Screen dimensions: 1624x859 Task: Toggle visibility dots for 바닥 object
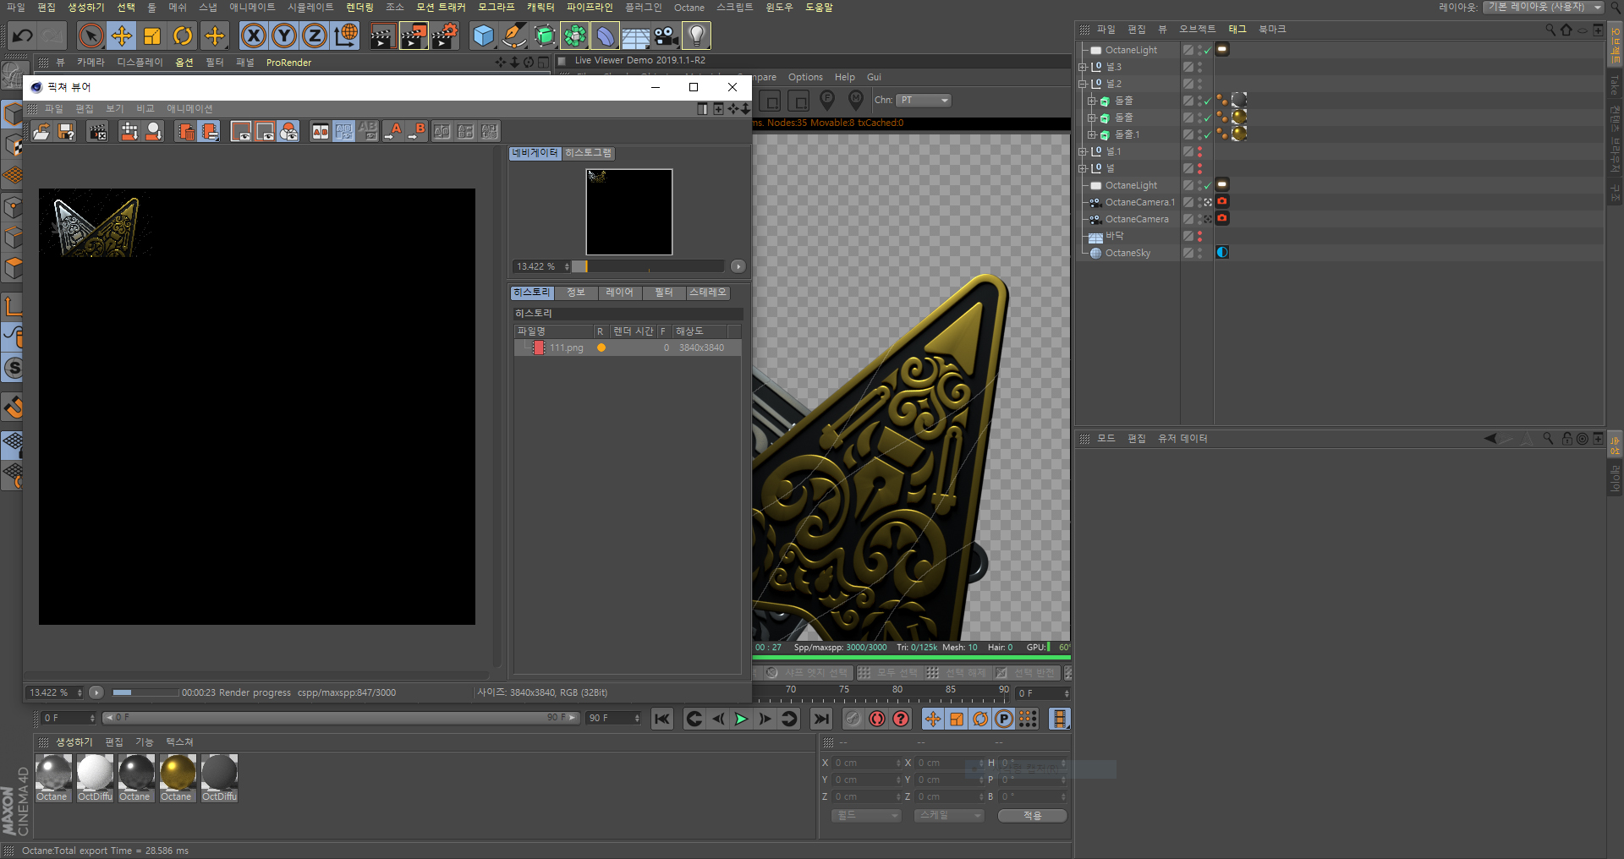(x=1199, y=236)
